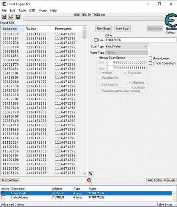Click the red clear list icon
This screenshot has height=207, width=177.
pos(89,180)
